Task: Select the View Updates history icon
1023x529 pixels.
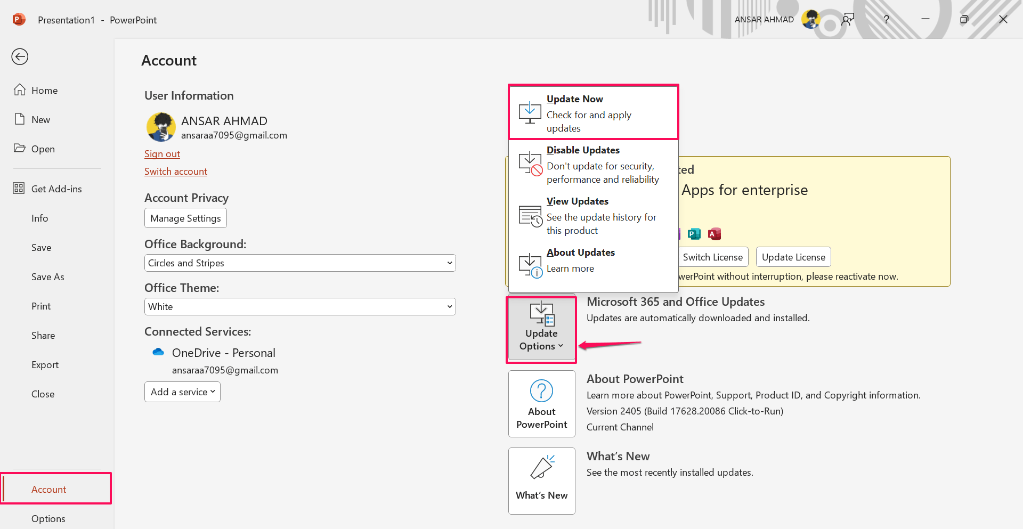Action: tap(531, 216)
